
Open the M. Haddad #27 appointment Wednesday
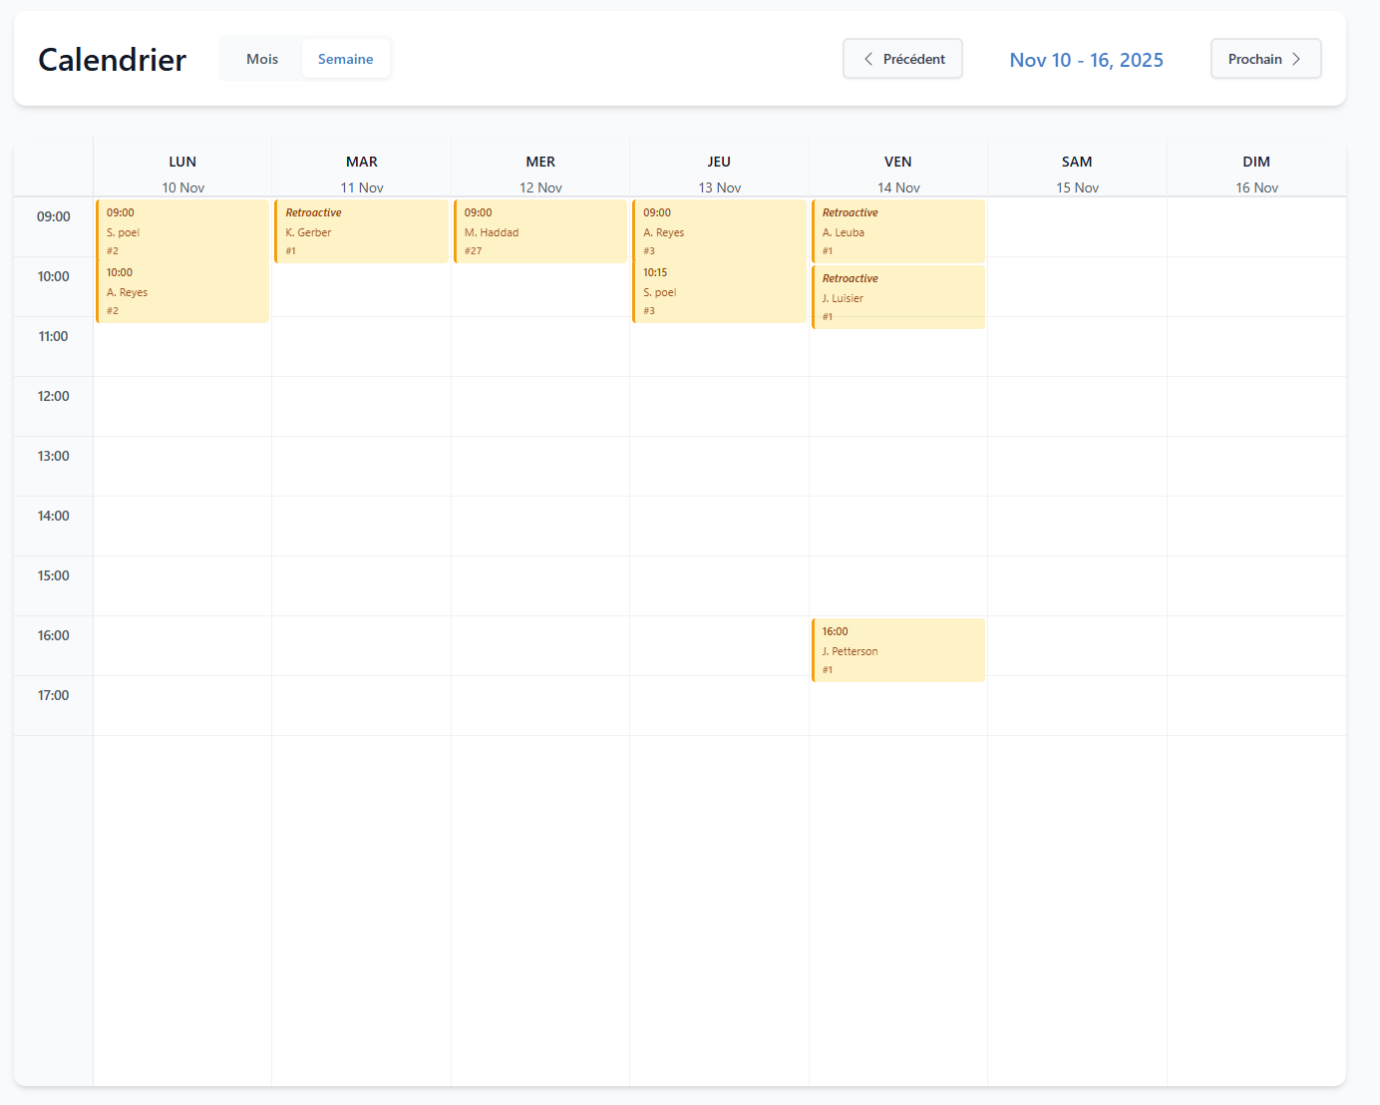pos(540,230)
